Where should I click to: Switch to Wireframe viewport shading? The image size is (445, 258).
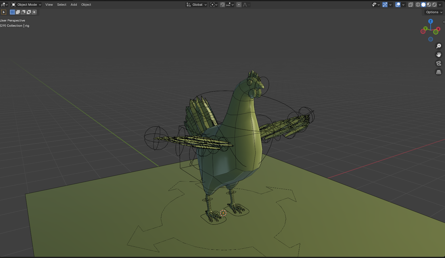click(418, 5)
